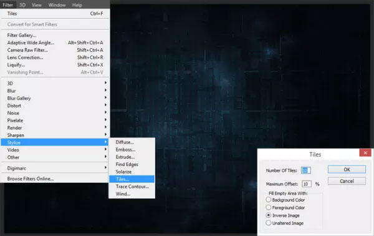Close the Tiles dialog window
374x236 pixels.
point(365,152)
